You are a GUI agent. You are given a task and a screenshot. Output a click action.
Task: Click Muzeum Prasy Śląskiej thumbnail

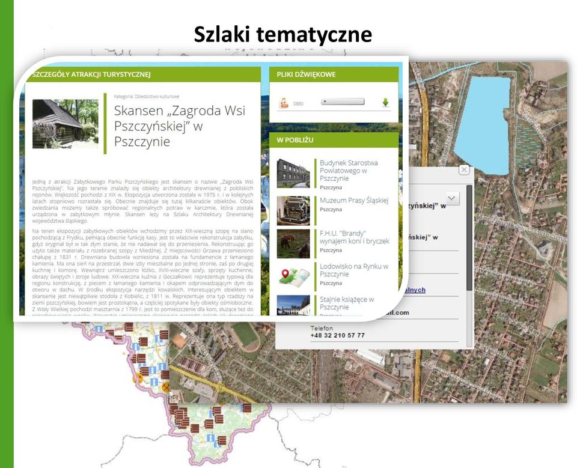pos(293,210)
